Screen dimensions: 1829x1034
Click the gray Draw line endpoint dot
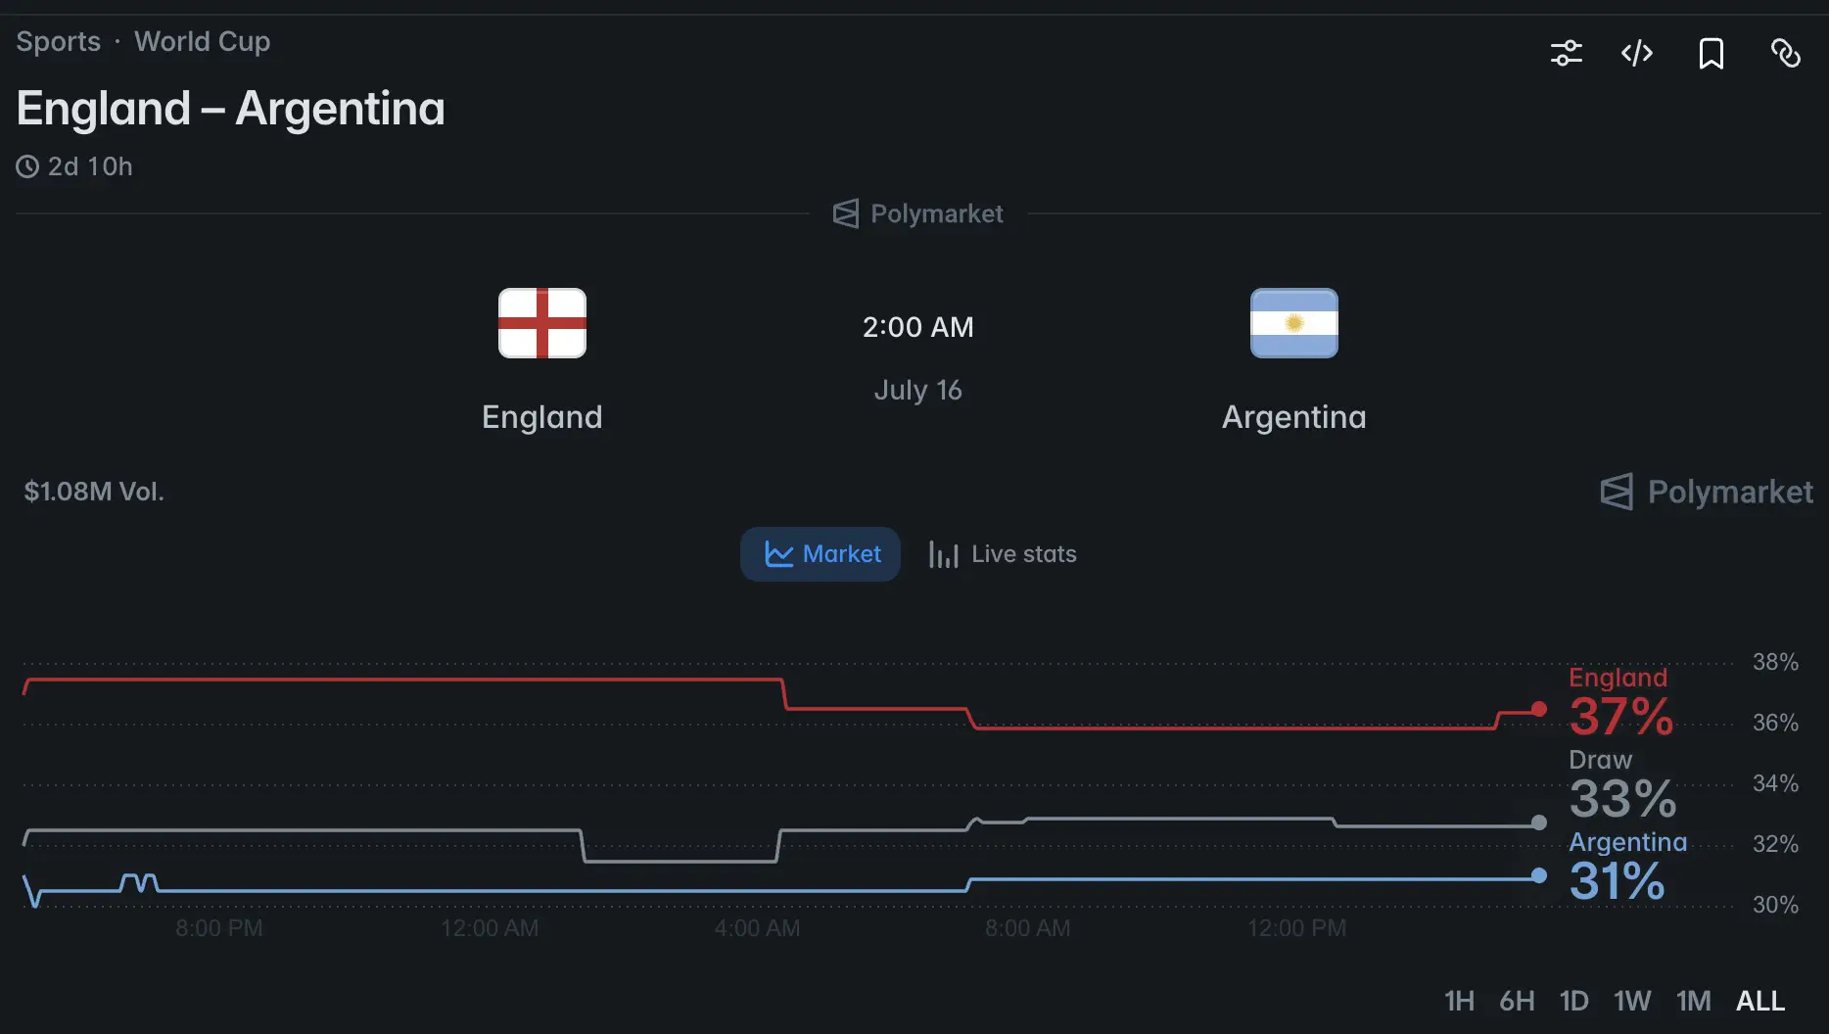pyautogui.click(x=1539, y=822)
